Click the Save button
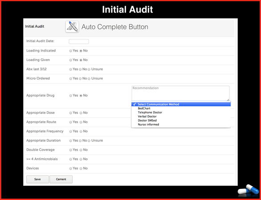This screenshot has height=200, width=261. coord(37,180)
